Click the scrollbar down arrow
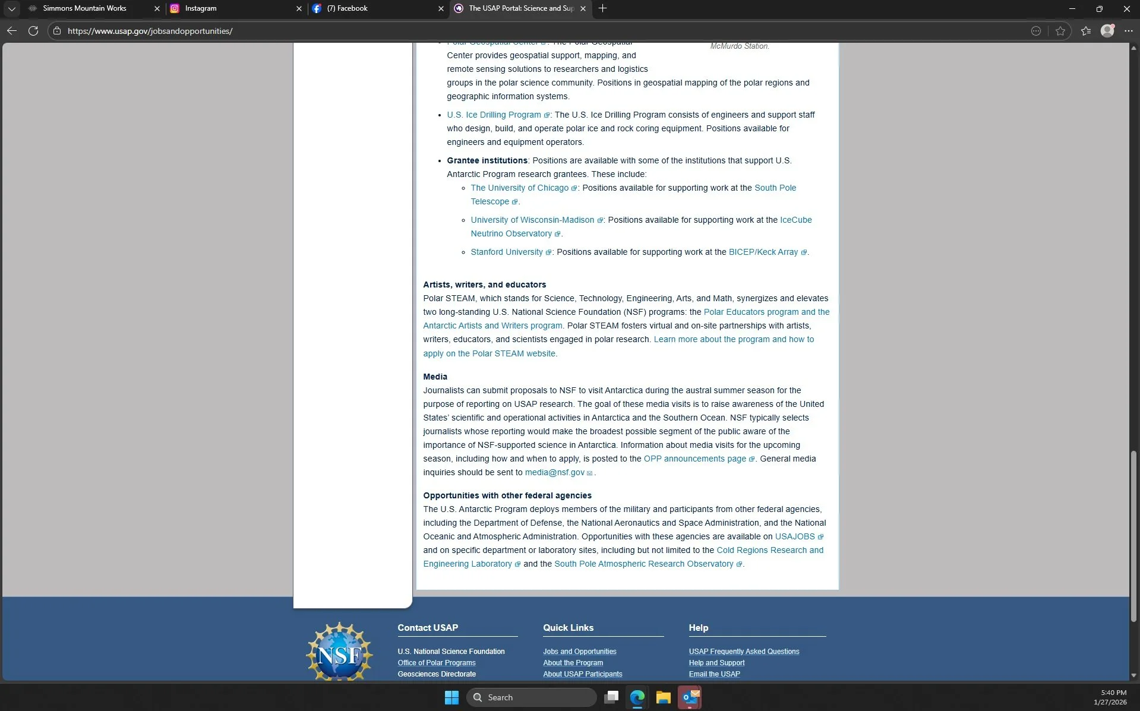 point(1133,675)
